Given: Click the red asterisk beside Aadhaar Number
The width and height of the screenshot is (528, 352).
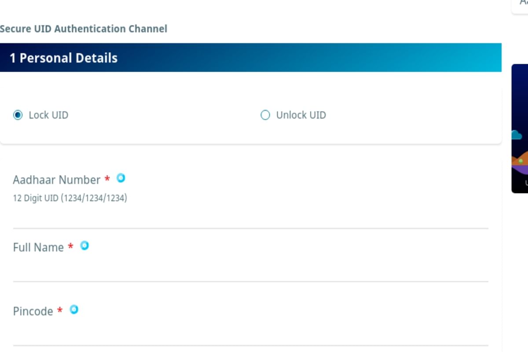Looking at the screenshot, I should (x=107, y=179).
